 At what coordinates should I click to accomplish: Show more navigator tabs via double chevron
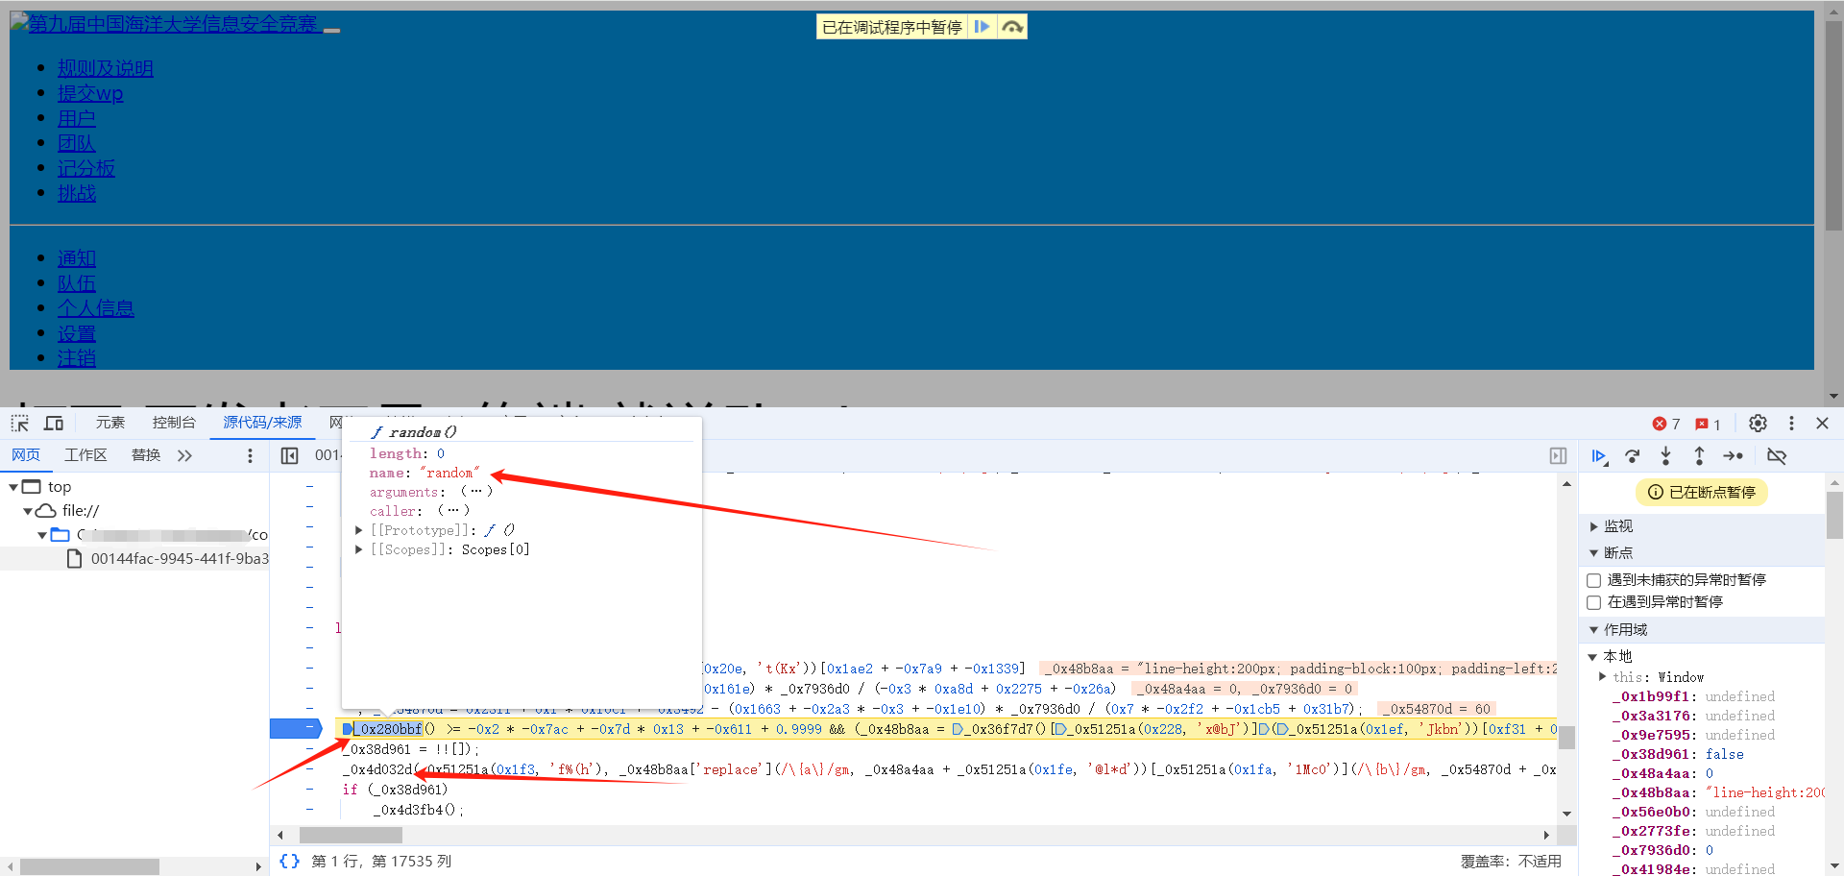(184, 455)
